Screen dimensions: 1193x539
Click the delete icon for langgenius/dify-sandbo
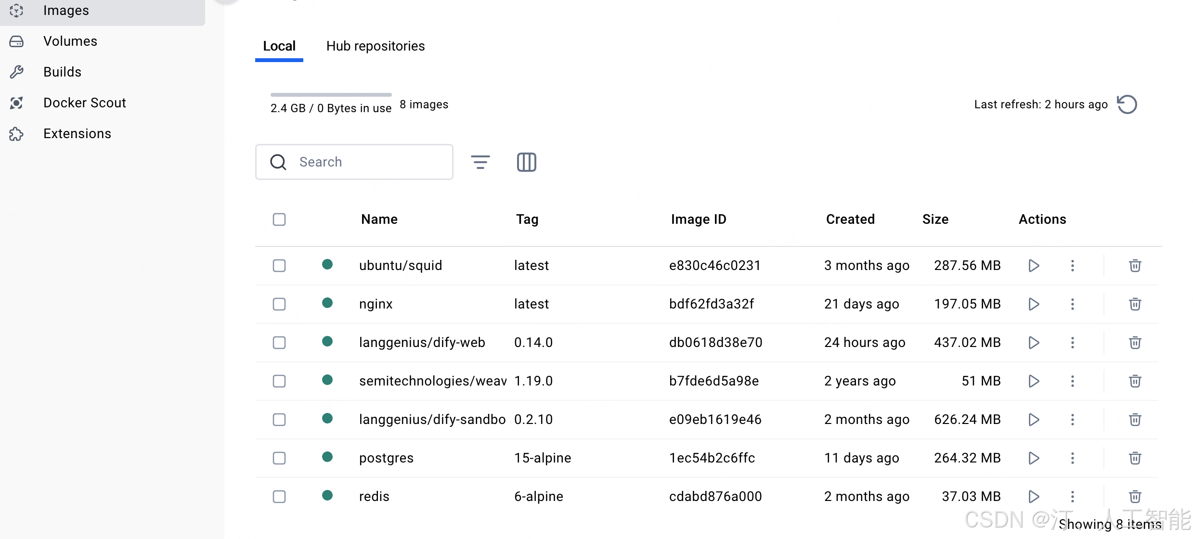(1136, 419)
